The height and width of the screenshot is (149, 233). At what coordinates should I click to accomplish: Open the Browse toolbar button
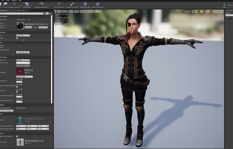tap(5, 5)
